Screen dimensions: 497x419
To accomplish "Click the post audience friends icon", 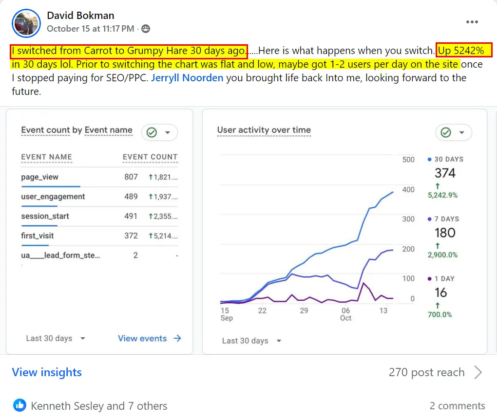I will click(145, 29).
